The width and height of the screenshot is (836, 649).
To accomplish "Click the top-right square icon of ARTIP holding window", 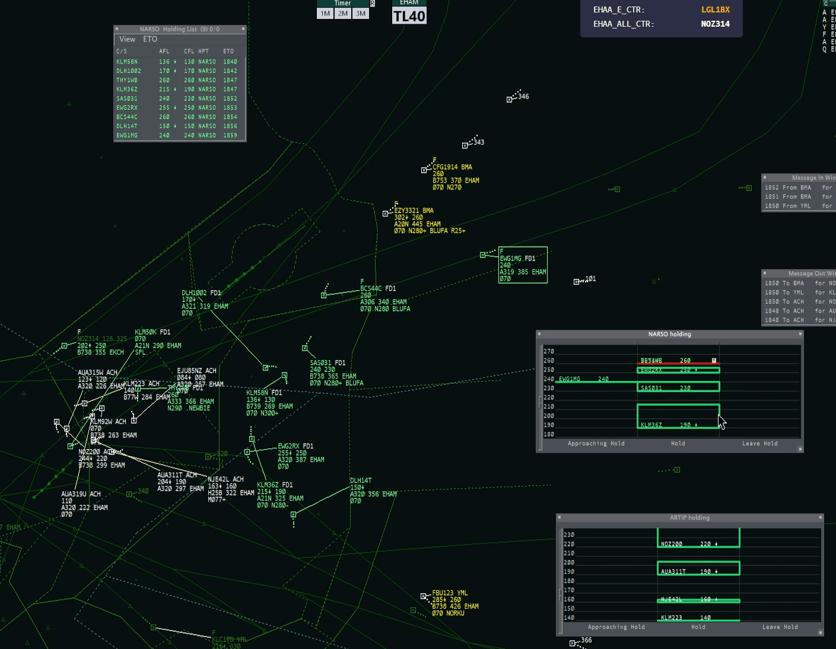I will point(821,517).
